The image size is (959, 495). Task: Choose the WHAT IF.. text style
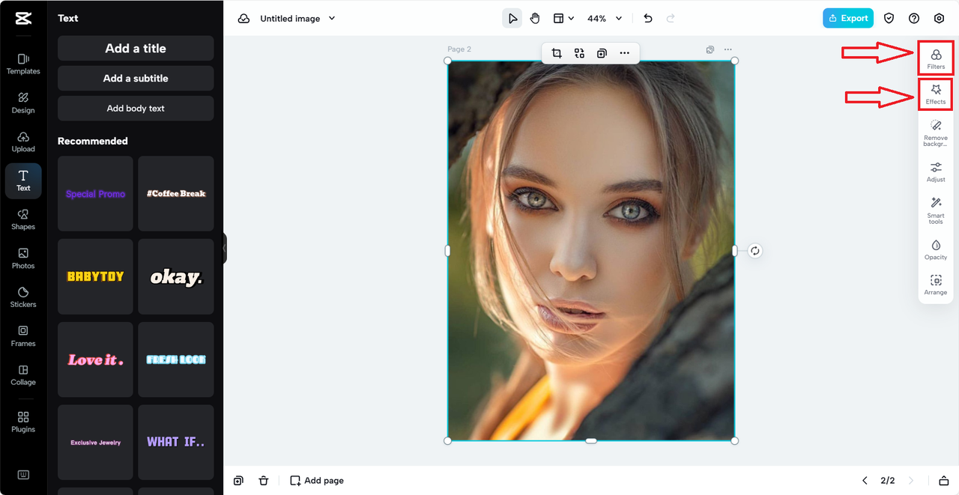tap(176, 443)
